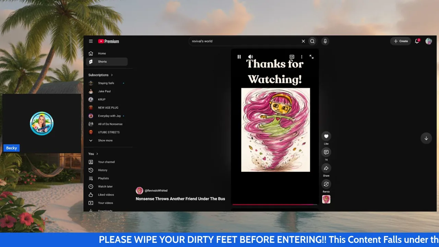Share the Short
Viewport: 439px width, 247px height.
coord(326,168)
